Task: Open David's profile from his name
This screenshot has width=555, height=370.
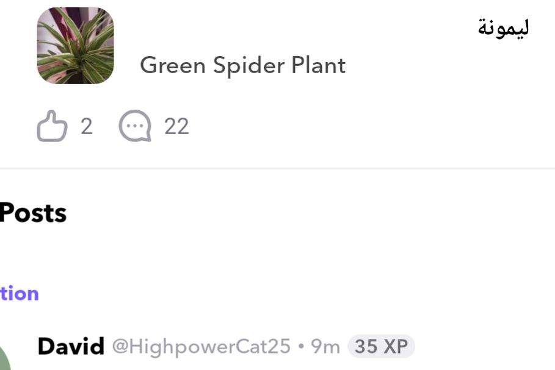Action: point(71,346)
